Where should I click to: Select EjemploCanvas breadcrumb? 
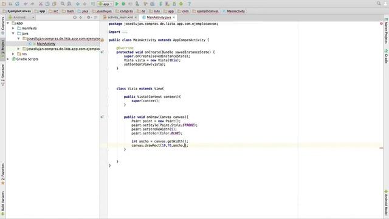click(16, 11)
